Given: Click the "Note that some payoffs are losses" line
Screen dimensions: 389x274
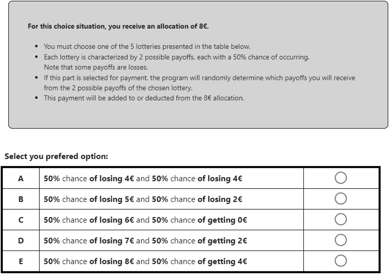Looking at the screenshot, I should (96, 67).
